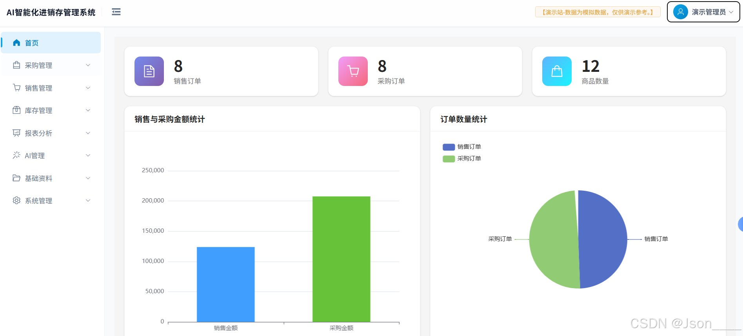743x336 pixels.
Task: Click the 销售订单 count value 8
Action: click(x=178, y=66)
